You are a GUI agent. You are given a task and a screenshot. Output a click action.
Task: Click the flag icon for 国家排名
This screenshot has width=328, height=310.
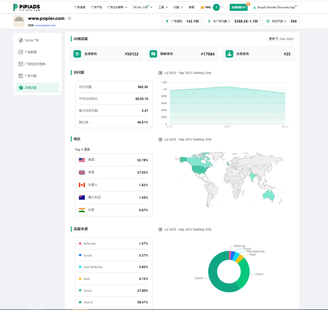pyautogui.click(x=153, y=54)
